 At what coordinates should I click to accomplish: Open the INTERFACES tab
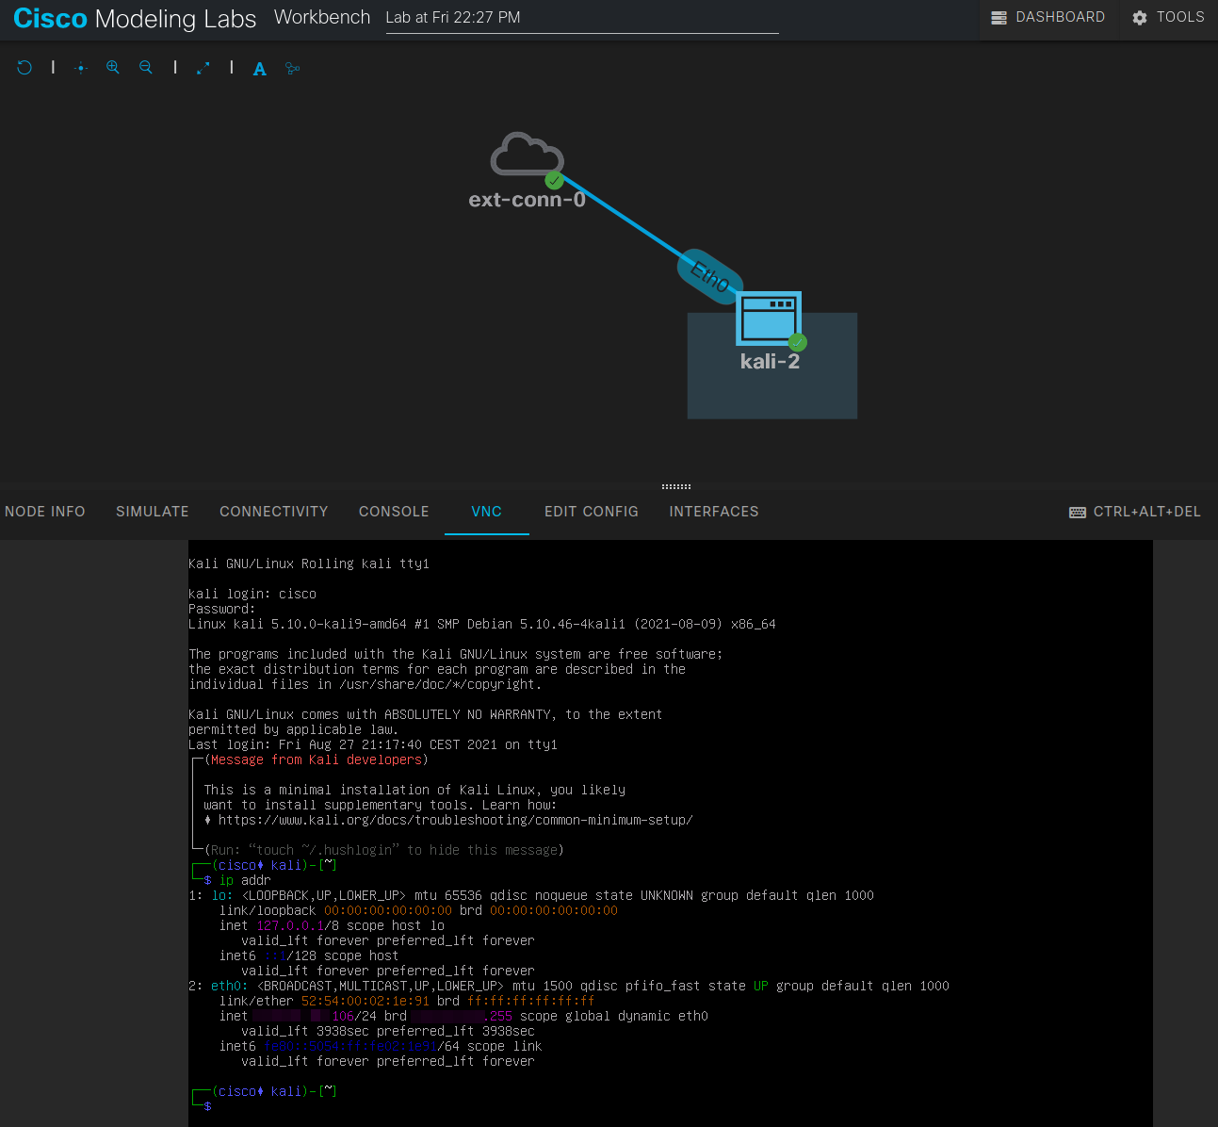713,511
